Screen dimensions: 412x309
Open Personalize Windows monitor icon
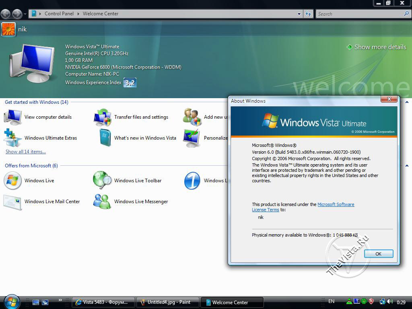pos(192,138)
